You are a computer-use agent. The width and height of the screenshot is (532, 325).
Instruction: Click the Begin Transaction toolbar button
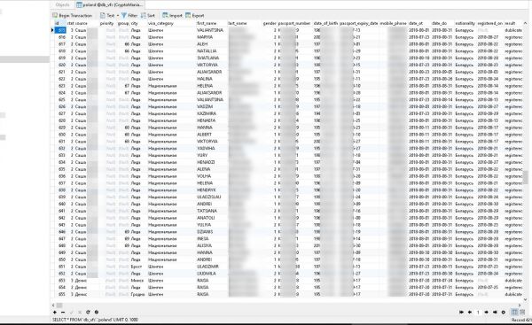(x=73, y=16)
